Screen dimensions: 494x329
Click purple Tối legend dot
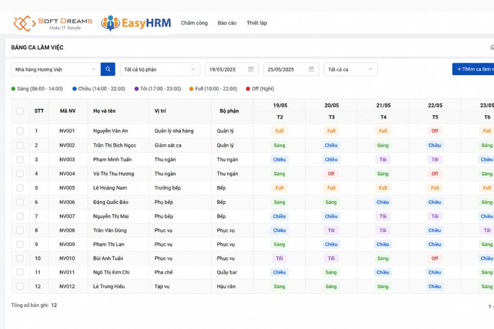pos(137,89)
